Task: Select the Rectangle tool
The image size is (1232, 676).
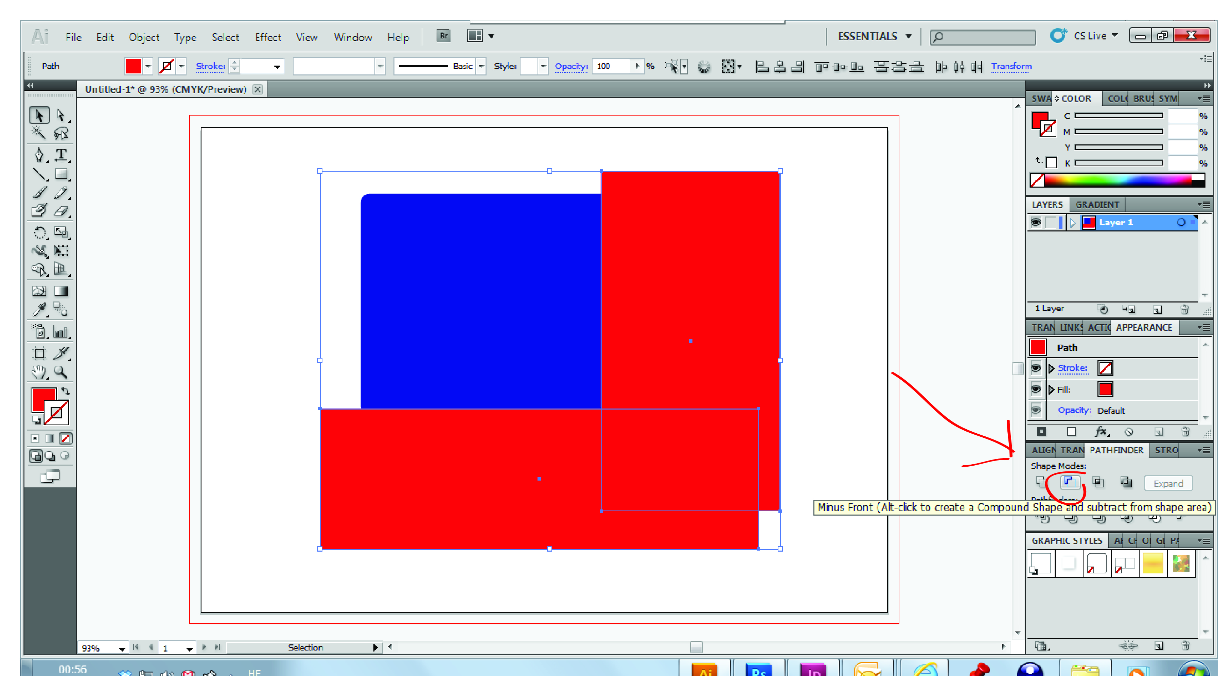Action: (61, 174)
